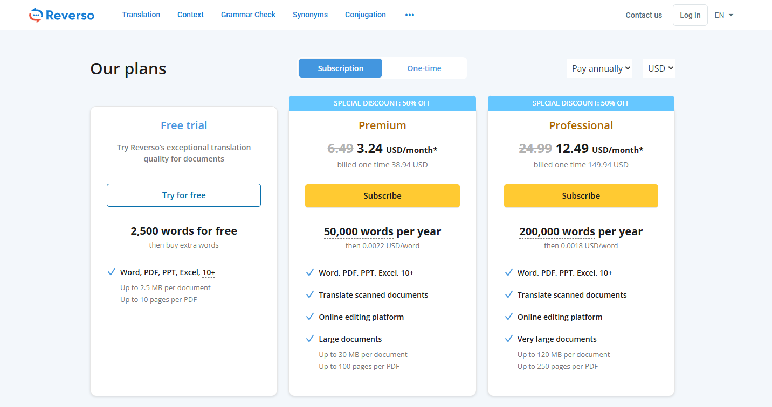Open the Pay annually billing dropdown

tap(599, 68)
